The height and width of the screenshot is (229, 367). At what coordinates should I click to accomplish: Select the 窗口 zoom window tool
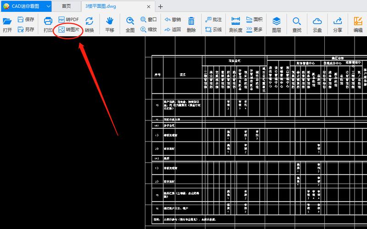[148, 19]
